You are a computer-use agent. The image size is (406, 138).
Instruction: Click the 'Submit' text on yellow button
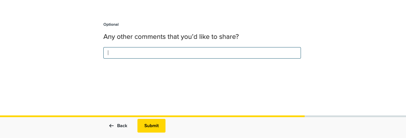pyautogui.click(x=151, y=126)
